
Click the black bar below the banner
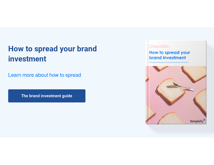[107, 151]
